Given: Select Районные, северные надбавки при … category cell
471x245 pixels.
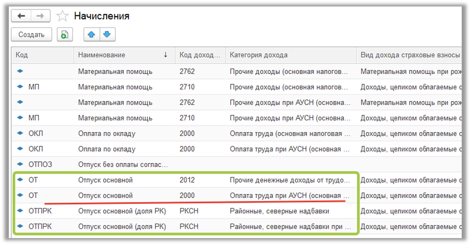Looking at the screenshot, I should [x=291, y=226].
